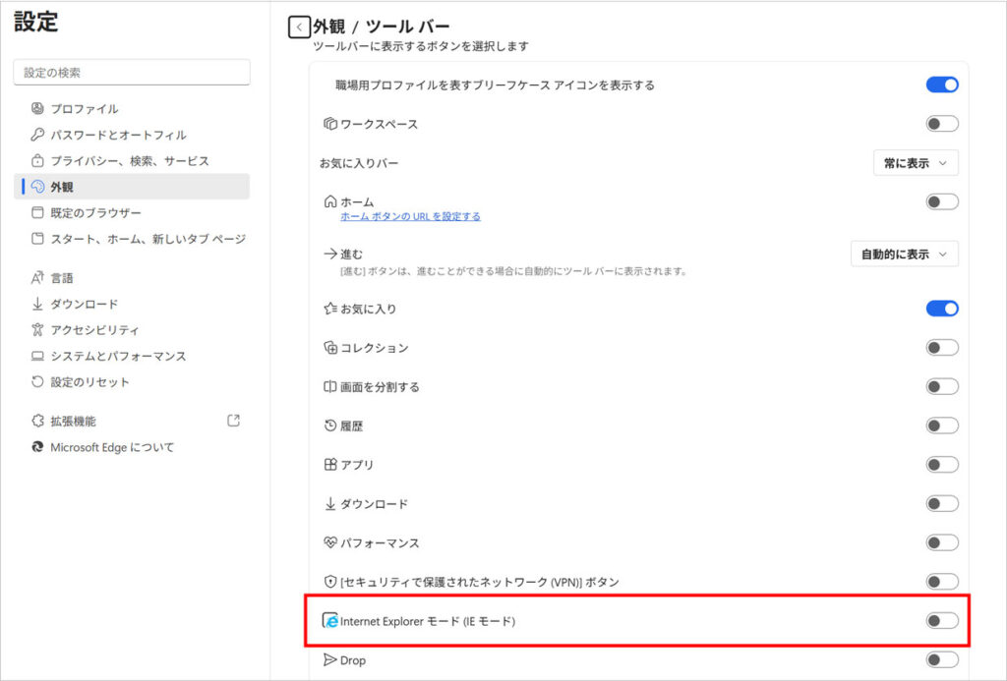The image size is (1007, 681).
Task: Click the Microsoft Edge について logo icon
Action: (x=37, y=447)
